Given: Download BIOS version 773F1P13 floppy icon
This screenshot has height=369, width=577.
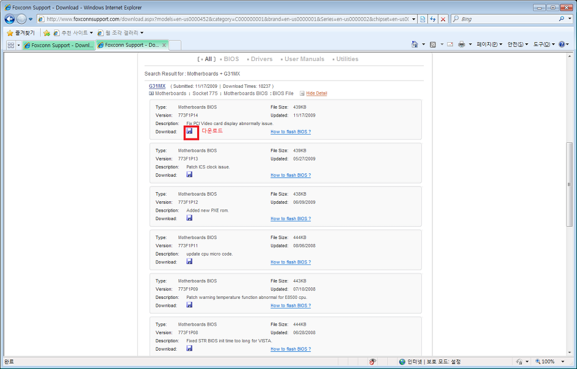Looking at the screenshot, I should coord(189,174).
